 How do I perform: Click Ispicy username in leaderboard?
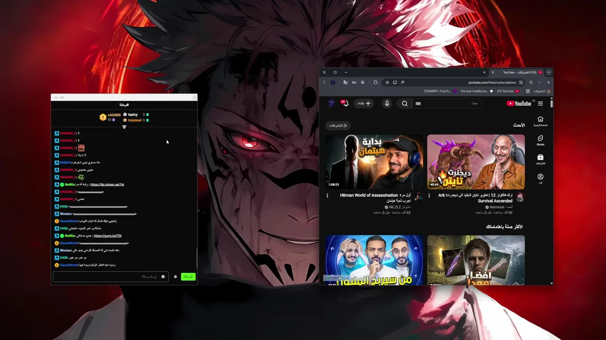[133, 115]
